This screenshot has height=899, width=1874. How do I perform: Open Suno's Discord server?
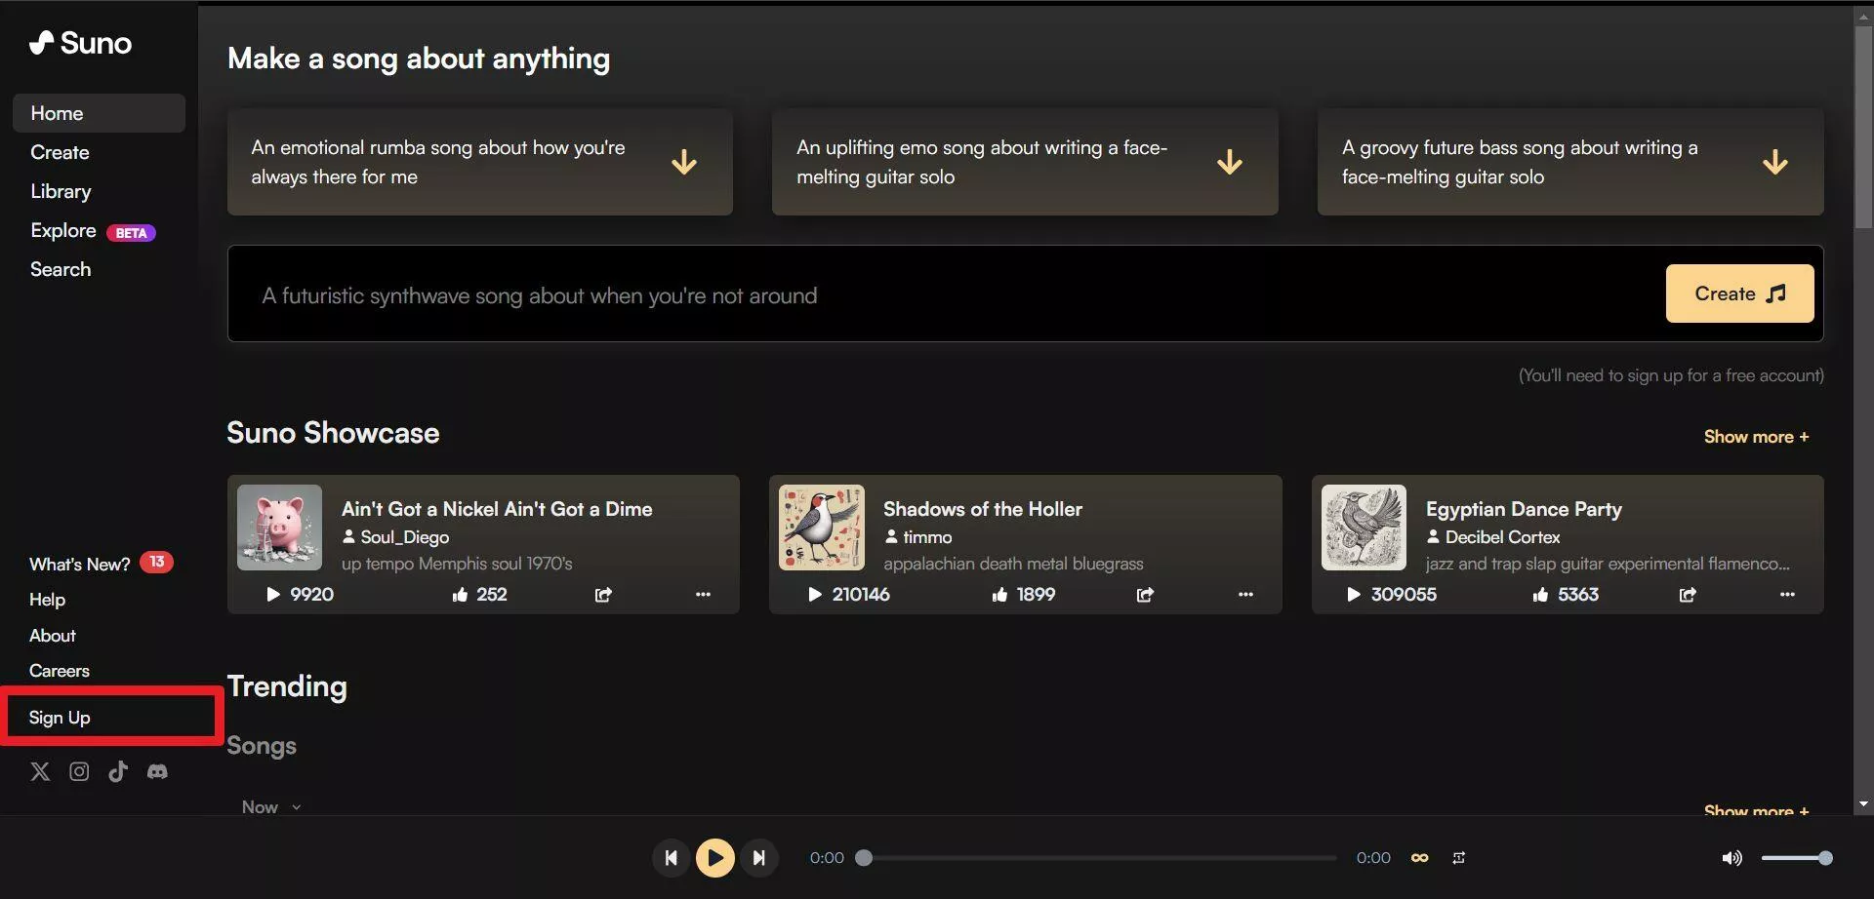click(x=157, y=772)
